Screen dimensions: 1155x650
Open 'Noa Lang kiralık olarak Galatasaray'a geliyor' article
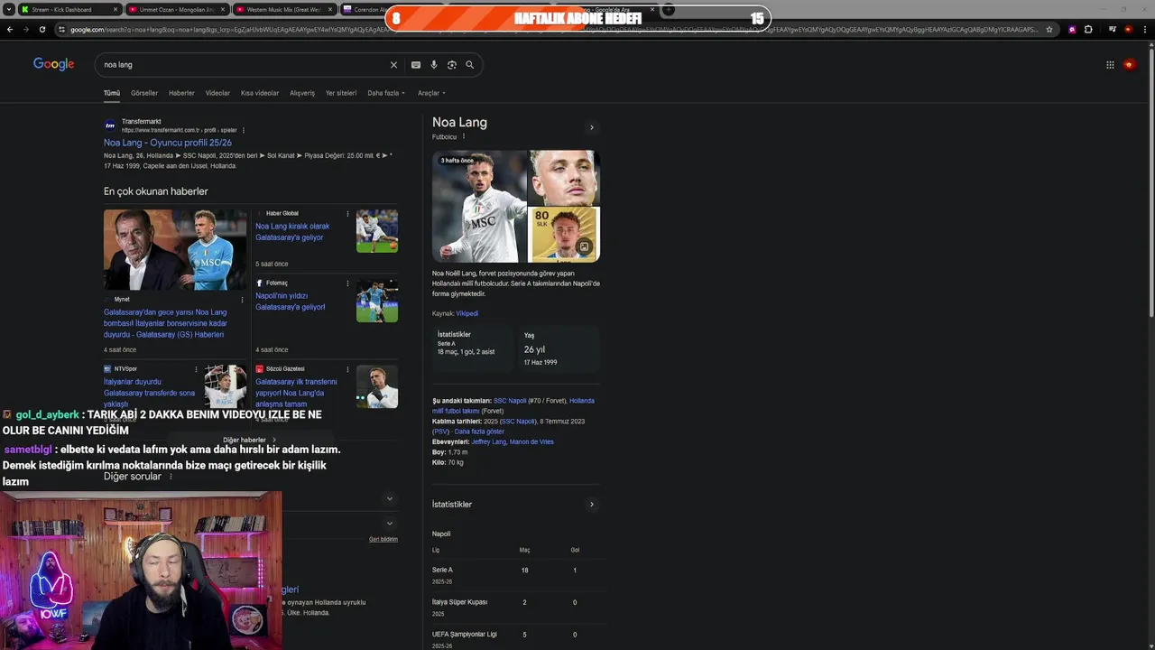[x=292, y=232]
